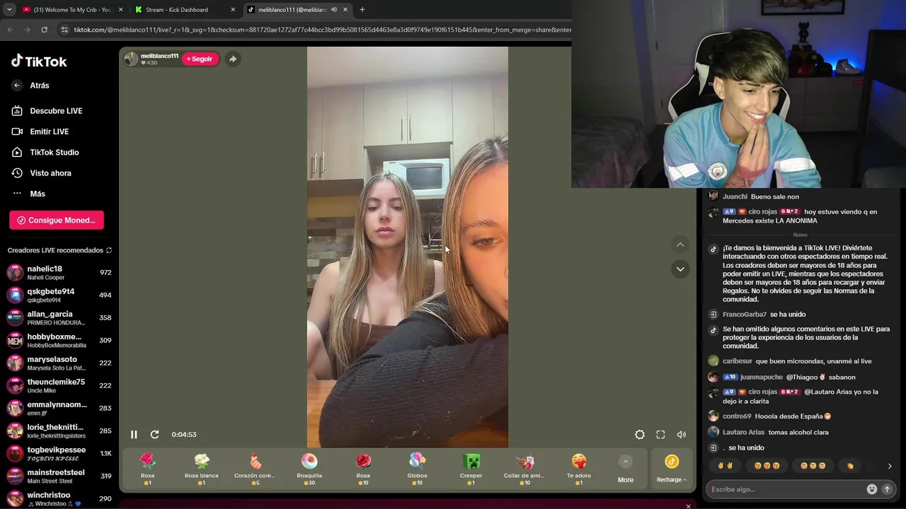Expand More gifts
The width and height of the screenshot is (906, 509).
point(626,469)
